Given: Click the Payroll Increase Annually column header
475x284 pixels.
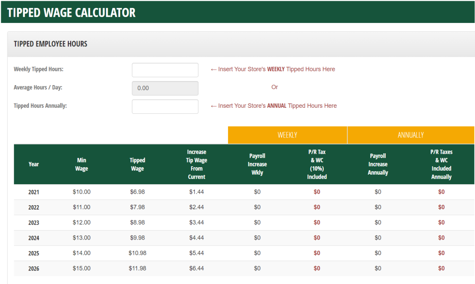Looking at the screenshot, I should coord(378,164).
